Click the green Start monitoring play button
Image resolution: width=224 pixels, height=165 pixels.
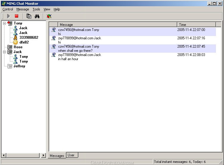(x=8, y=16)
